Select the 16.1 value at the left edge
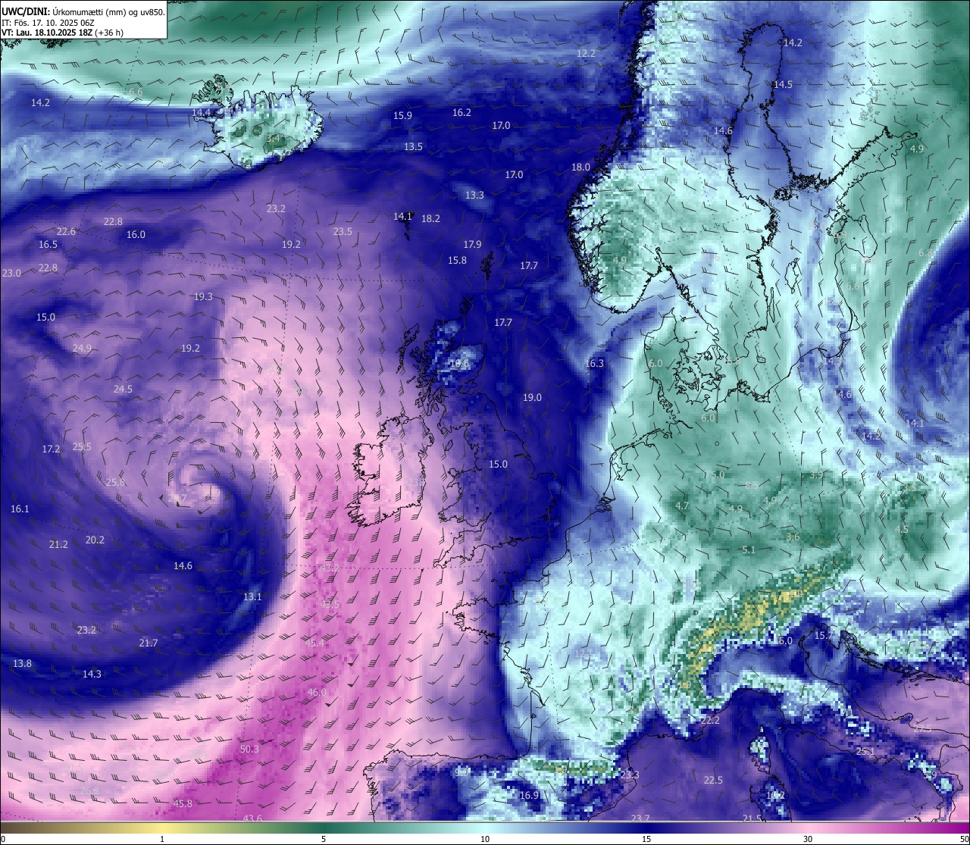 coord(20,509)
